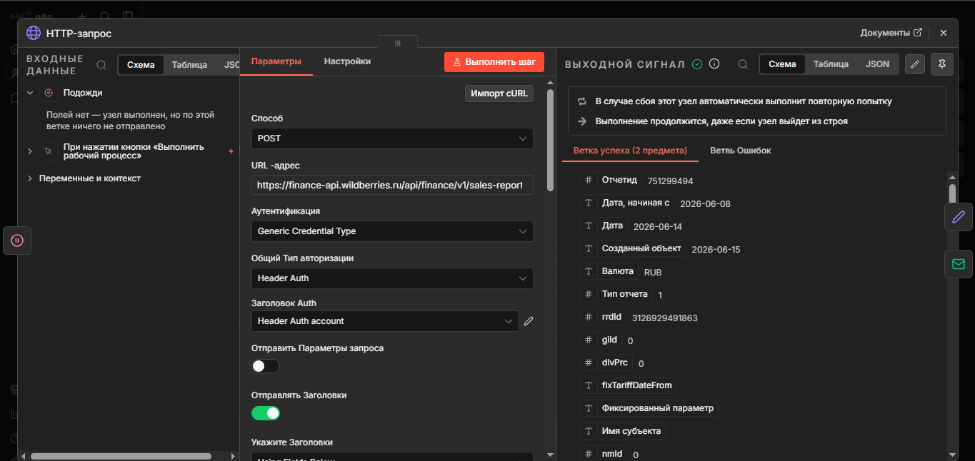The width and height of the screenshot is (975, 461).
Task: Click the nmId field pill
Action: (x=604, y=454)
